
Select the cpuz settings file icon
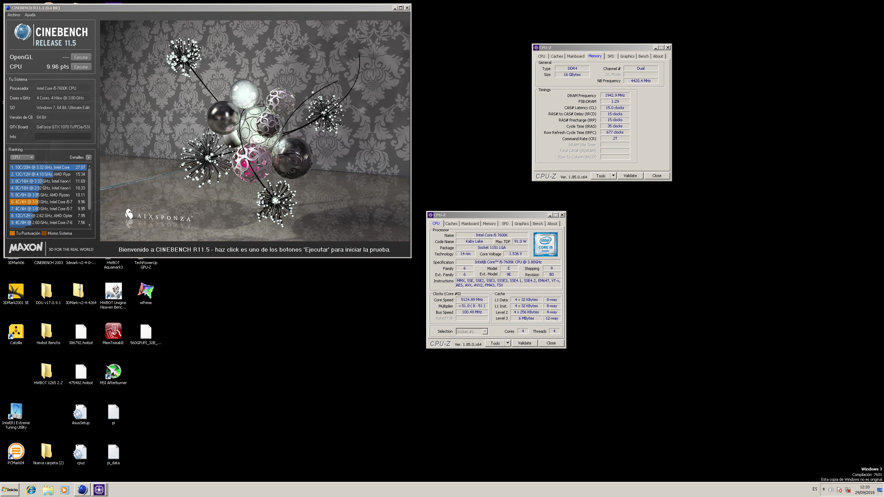pos(80,451)
